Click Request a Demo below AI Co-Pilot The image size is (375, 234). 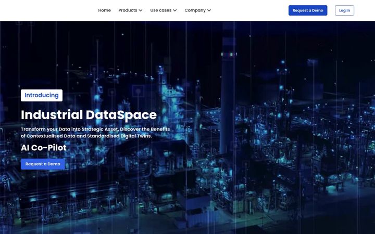(43, 164)
